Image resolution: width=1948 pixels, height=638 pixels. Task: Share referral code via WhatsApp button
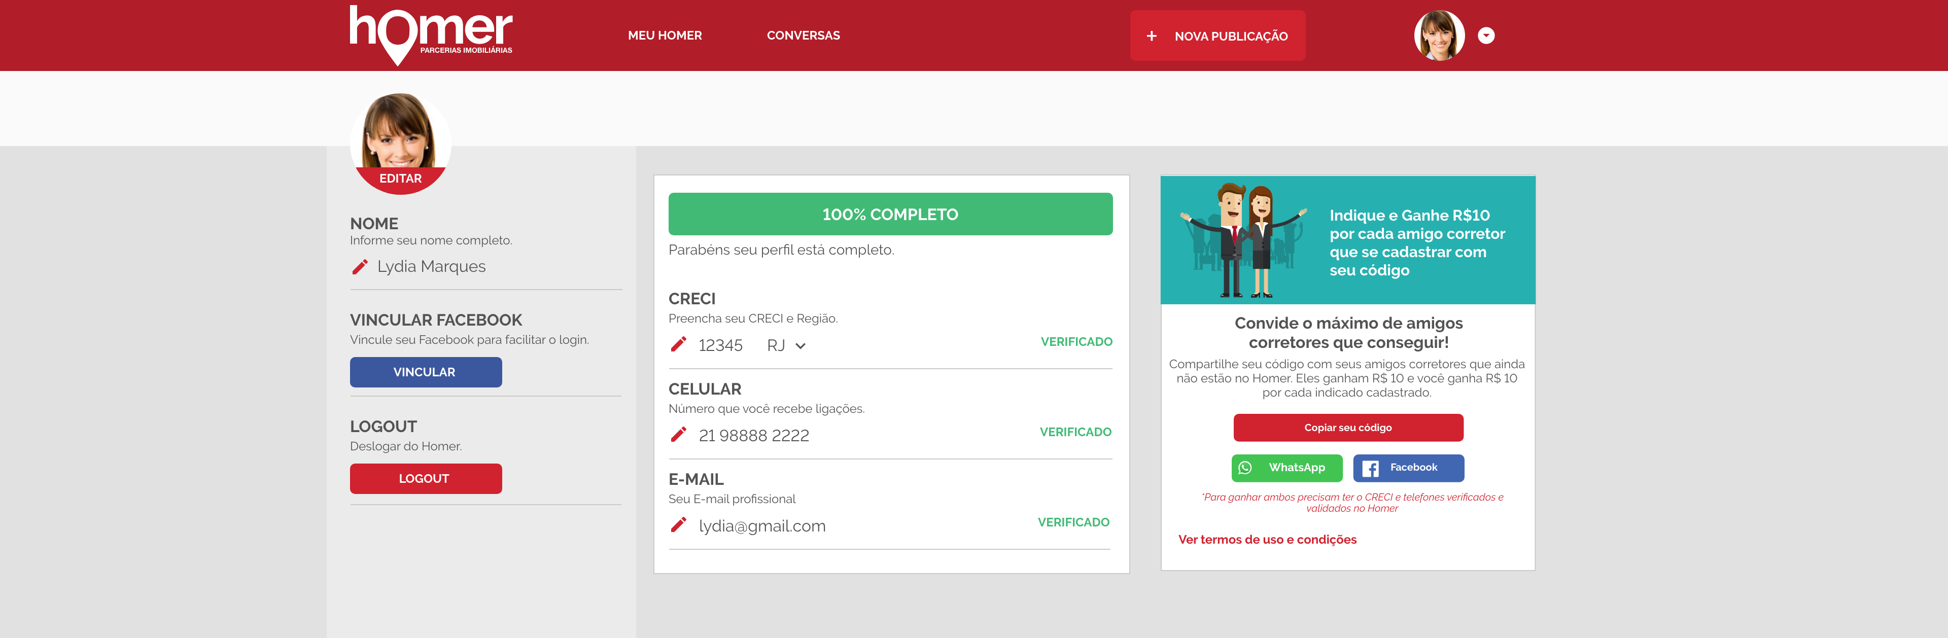coord(1286,468)
